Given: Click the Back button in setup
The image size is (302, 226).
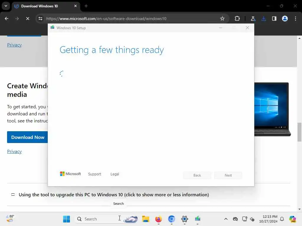Looking at the screenshot, I should (x=197, y=175).
